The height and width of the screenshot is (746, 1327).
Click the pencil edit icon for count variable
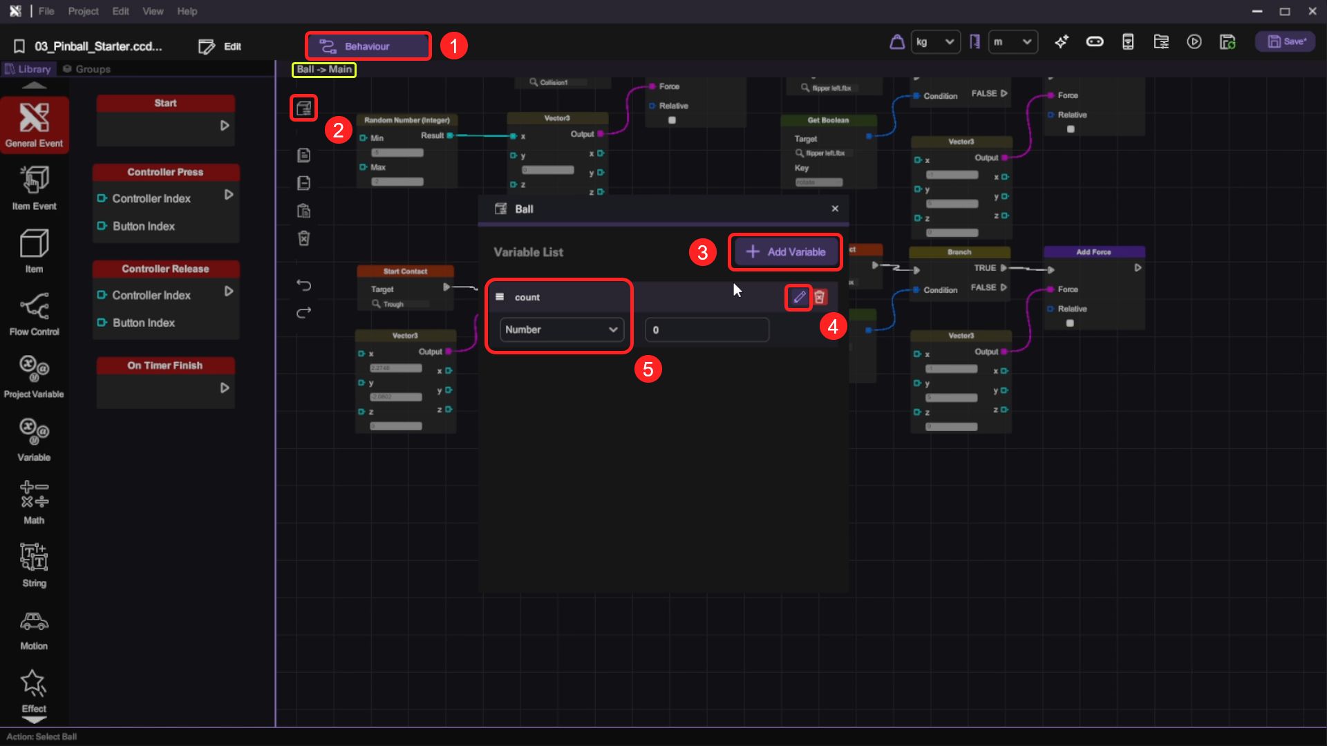(x=799, y=297)
